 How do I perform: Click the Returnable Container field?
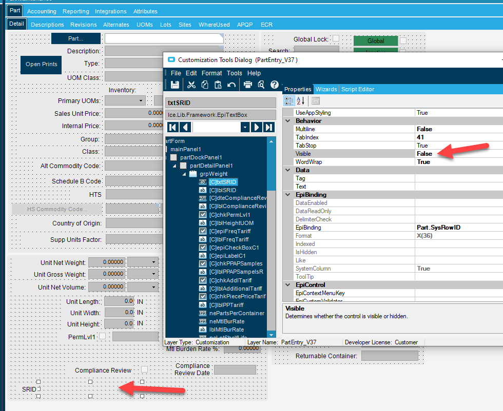390,356
